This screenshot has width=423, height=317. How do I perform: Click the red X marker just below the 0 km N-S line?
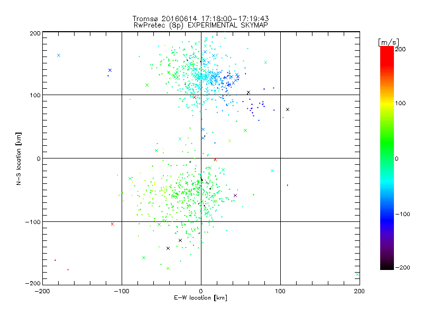point(215,160)
